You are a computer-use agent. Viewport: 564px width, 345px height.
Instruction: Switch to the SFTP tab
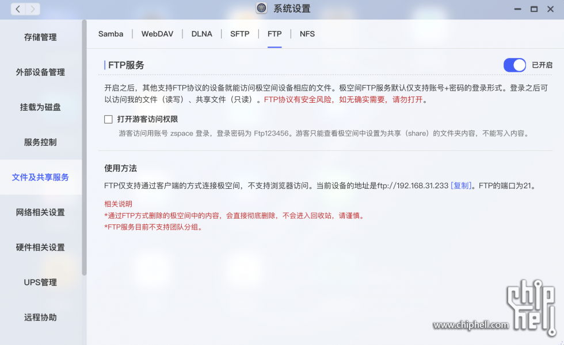pyautogui.click(x=240, y=34)
